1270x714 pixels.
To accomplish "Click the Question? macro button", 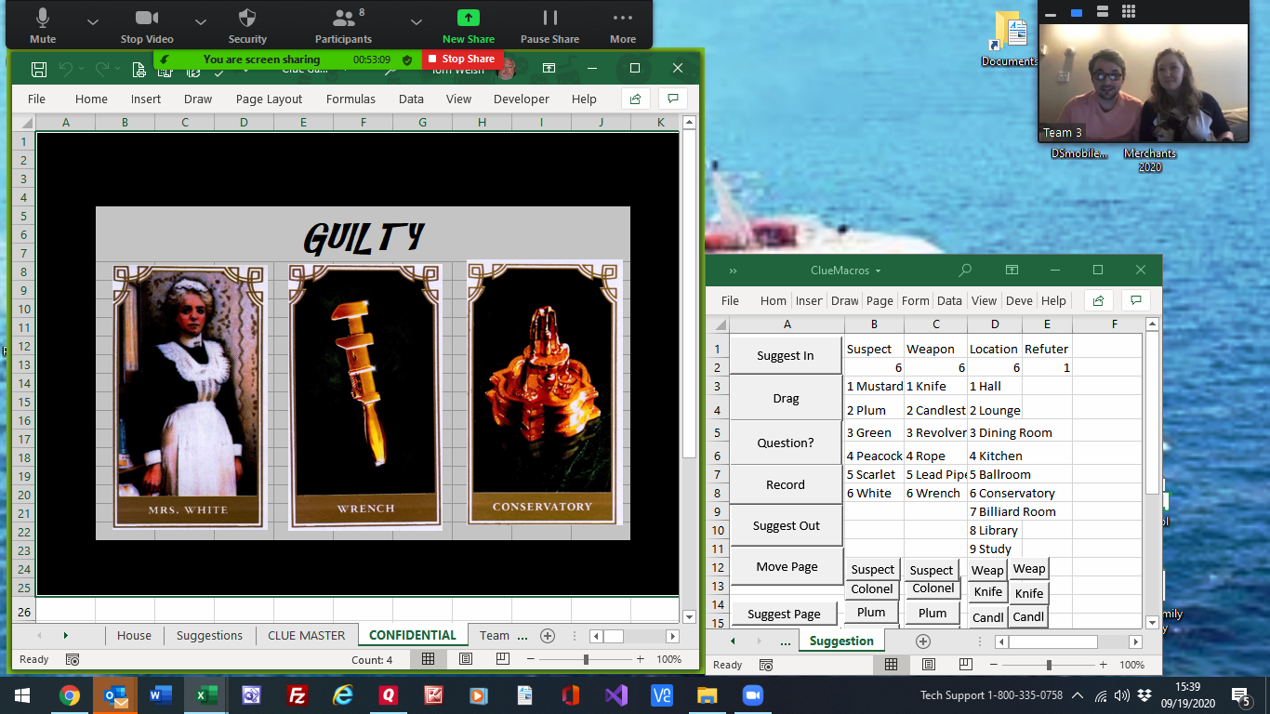I will click(x=786, y=443).
